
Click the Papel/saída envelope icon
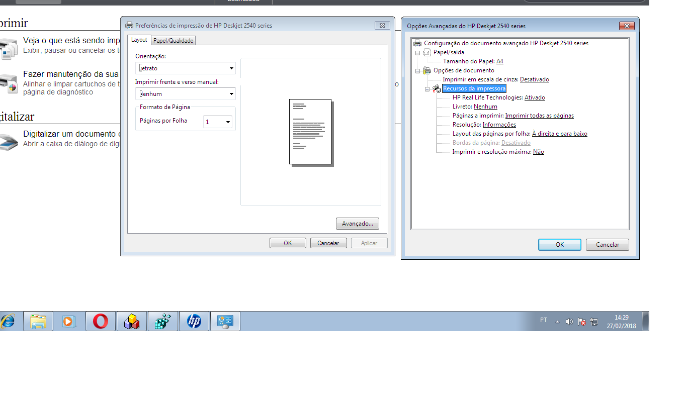(x=427, y=52)
